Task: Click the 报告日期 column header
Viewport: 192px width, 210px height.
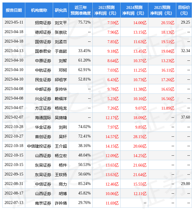Action: click(14, 10)
